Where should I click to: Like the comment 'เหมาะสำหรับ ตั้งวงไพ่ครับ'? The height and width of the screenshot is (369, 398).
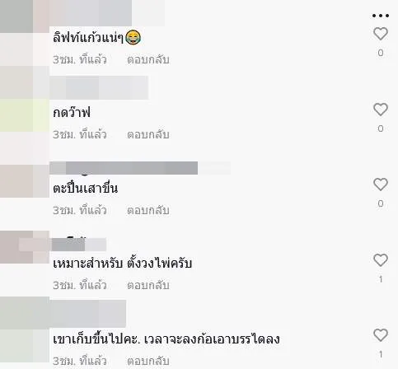[381, 260]
